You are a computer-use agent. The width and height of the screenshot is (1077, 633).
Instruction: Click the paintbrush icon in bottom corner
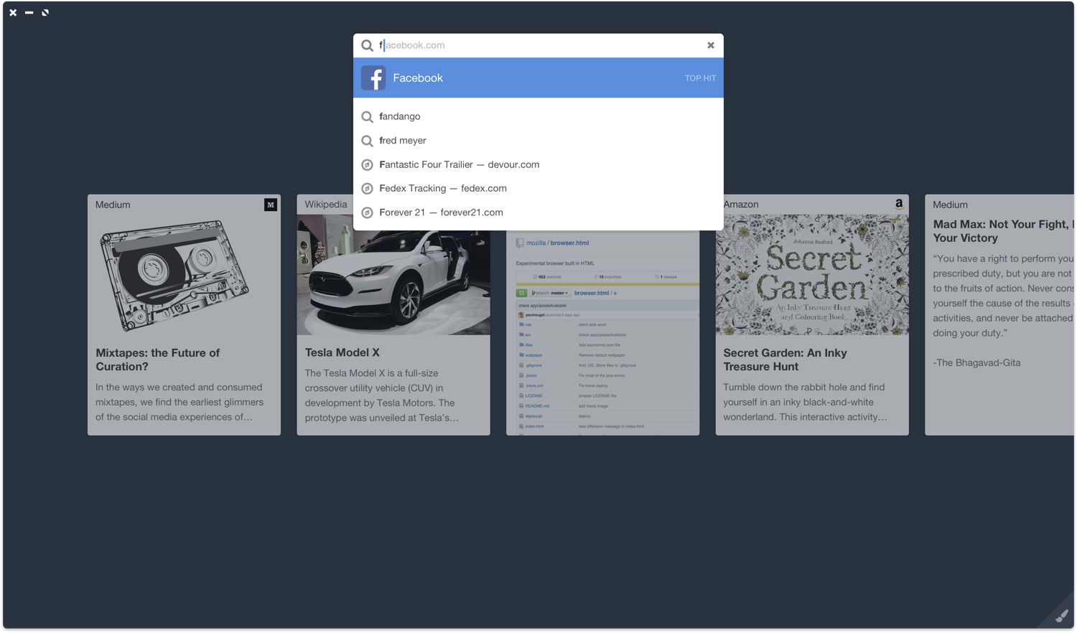(1061, 616)
